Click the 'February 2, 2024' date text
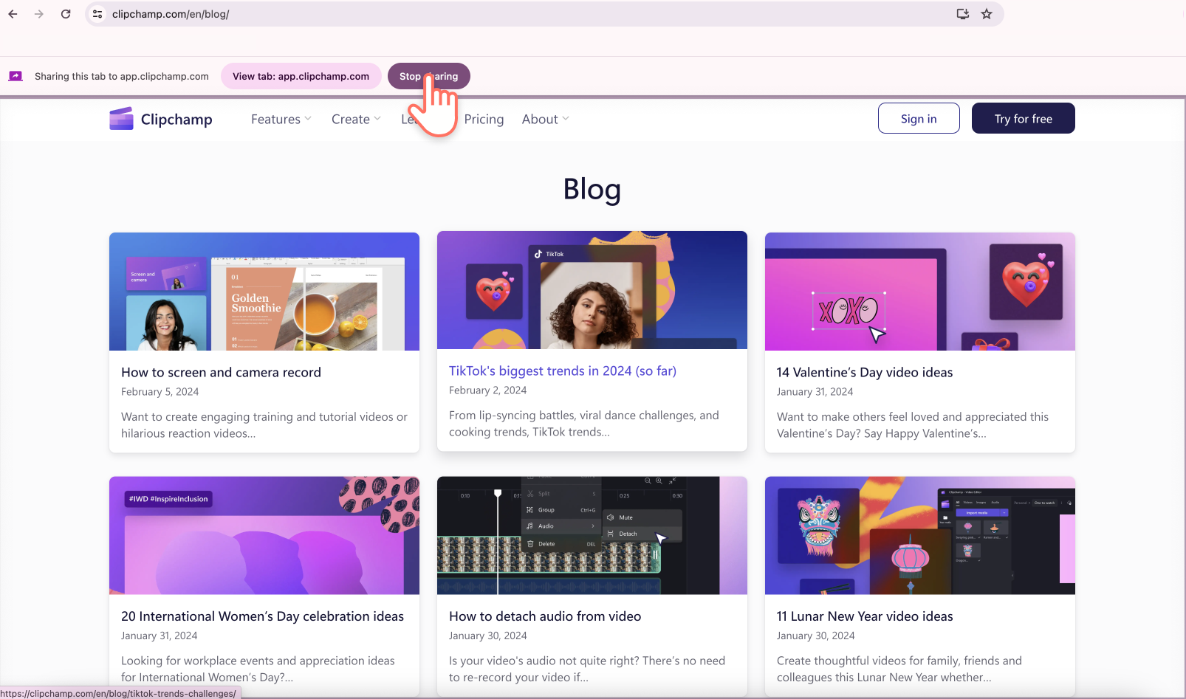The height and width of the screenshot is (699, 1186). [x=487, y=390]
